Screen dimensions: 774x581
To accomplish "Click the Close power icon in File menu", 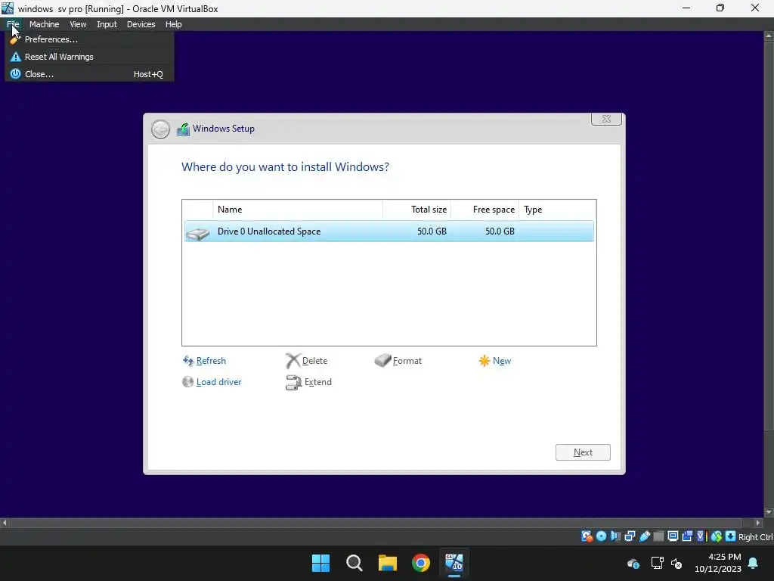I will click(16, 74).
